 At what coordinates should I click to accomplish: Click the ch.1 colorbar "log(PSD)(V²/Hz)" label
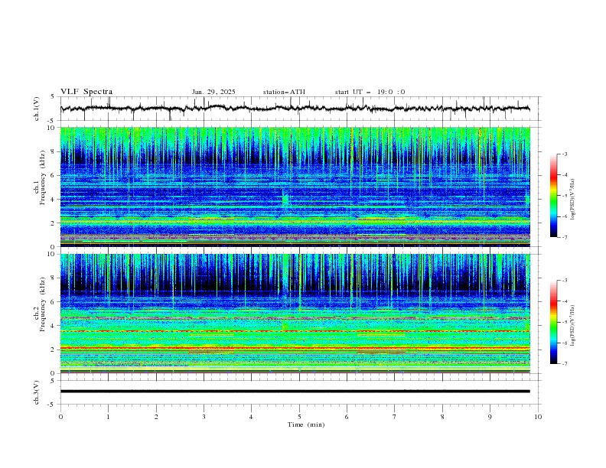pos(572,200)
